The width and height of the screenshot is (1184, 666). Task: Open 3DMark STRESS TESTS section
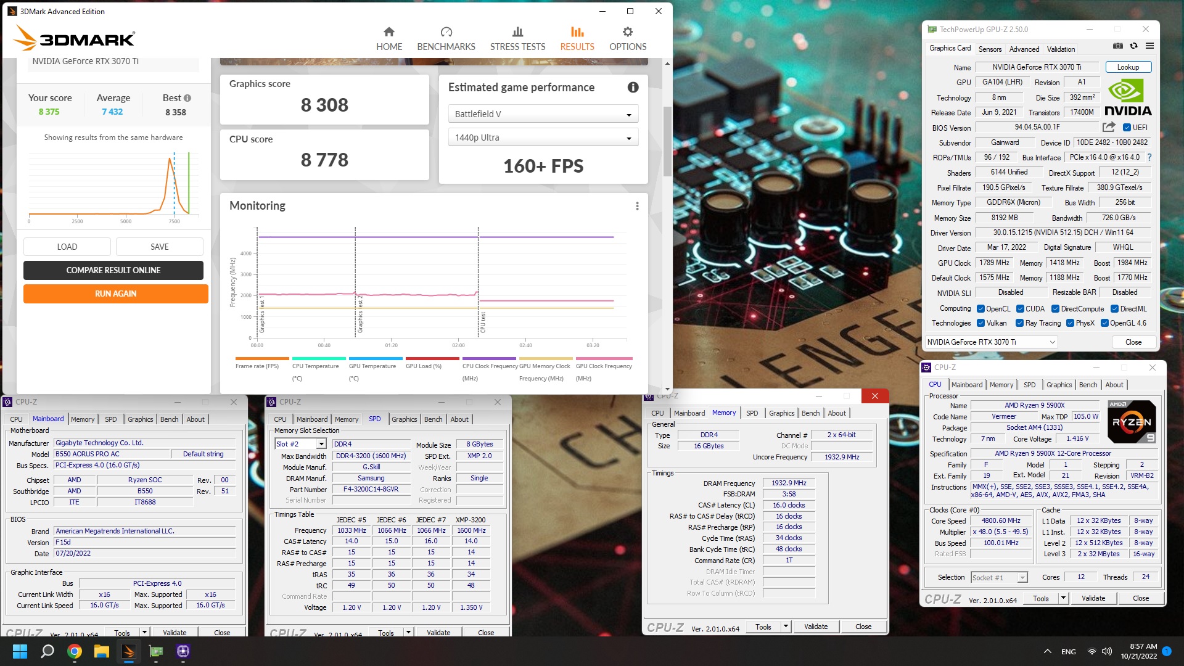(518, 39)
